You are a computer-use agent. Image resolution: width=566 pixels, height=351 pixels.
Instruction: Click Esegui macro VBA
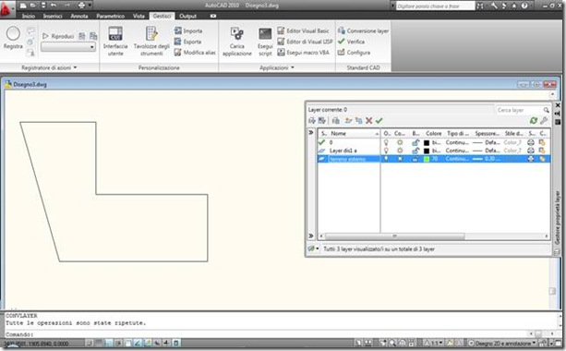[x=303, y=53]
